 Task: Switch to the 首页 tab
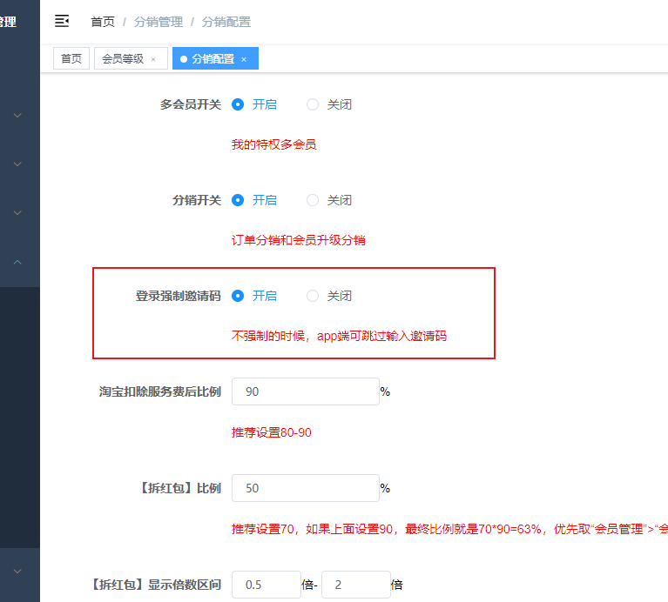point(71,59)
